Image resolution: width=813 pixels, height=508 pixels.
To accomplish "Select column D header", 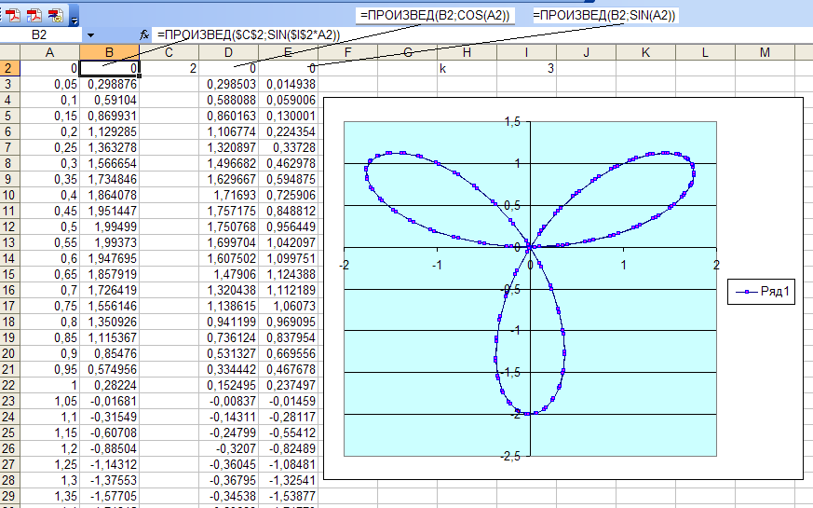I will coord(229,52).
